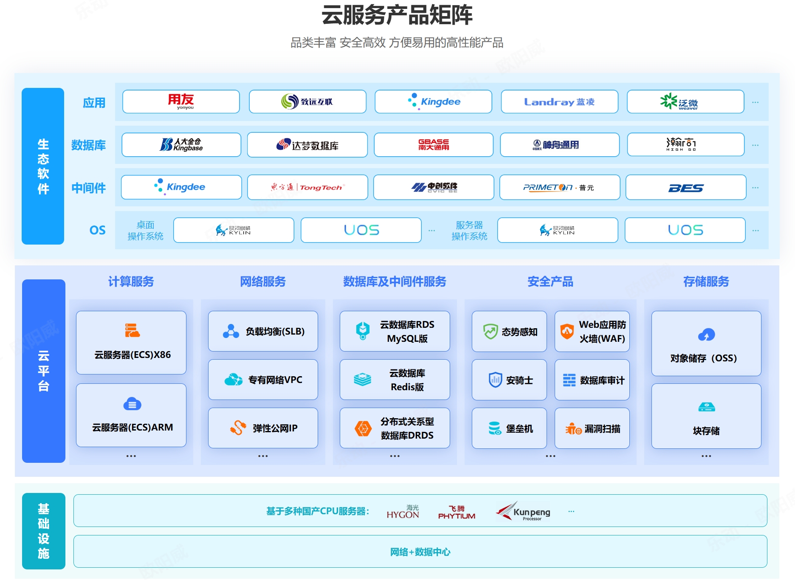Viewport: 795px width, 580px height.
Task: Click the BES logo card
Action: coord(686,187)
